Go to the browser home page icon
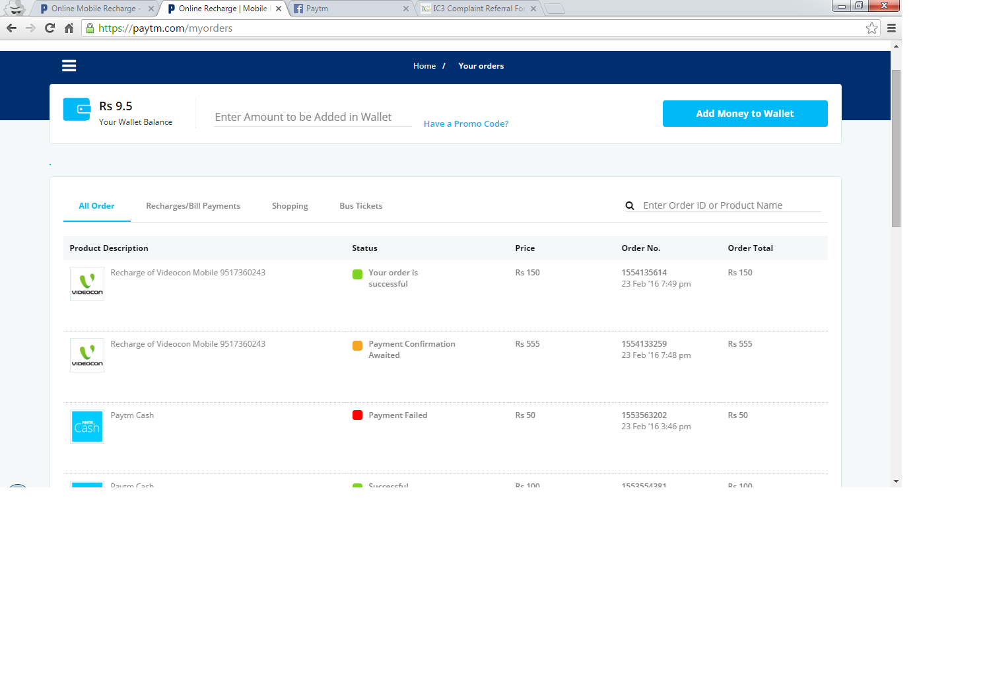 (x=69, y=28)
